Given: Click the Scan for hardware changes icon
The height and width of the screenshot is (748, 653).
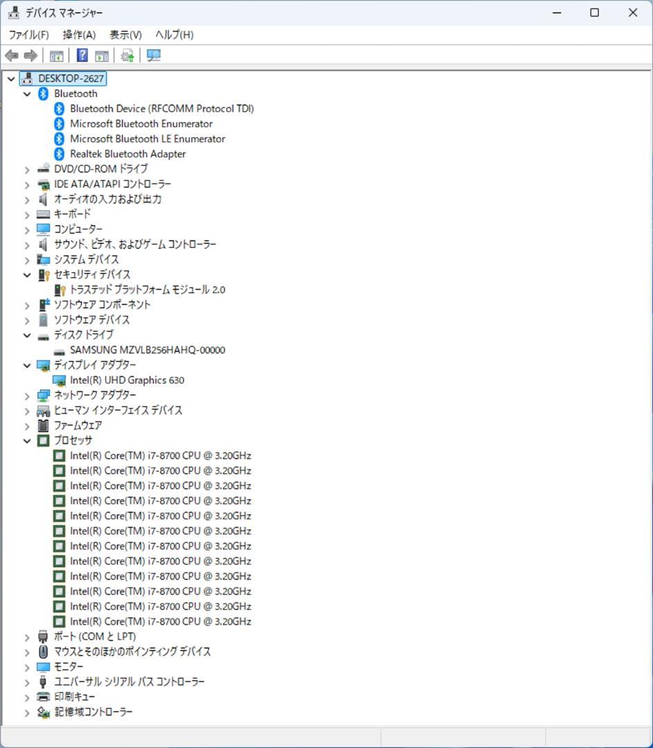Looking at the screenshot, I should pyautogui.click(x=127, y=55).
